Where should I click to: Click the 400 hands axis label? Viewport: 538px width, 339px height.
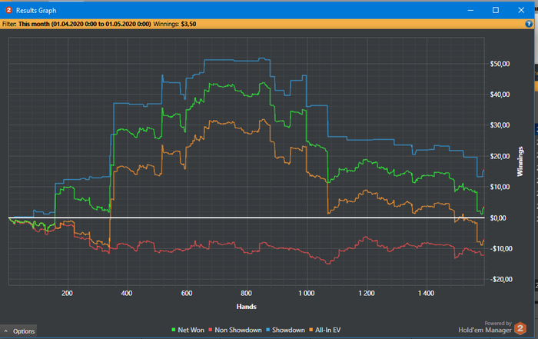(127, 293)
